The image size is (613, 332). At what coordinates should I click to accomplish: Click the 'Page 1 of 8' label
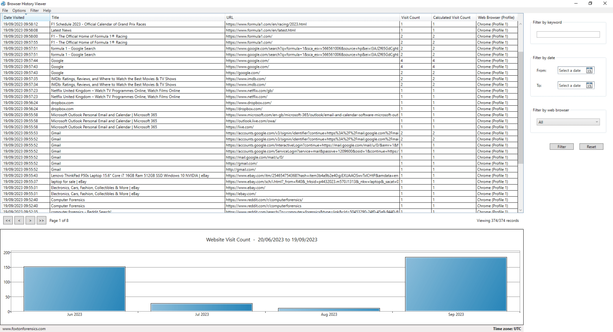(x=59, y=221)
